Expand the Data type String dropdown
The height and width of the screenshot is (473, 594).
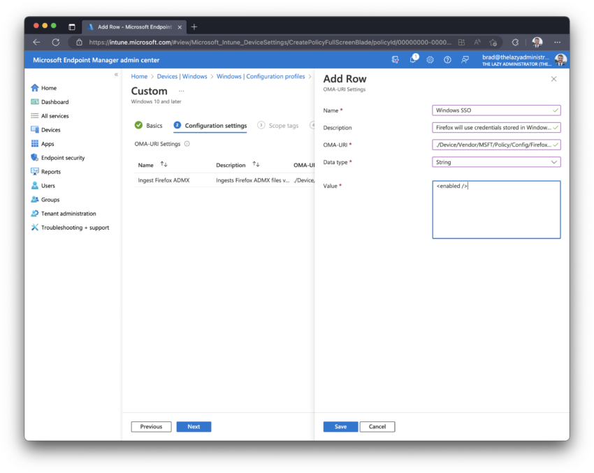496,162
